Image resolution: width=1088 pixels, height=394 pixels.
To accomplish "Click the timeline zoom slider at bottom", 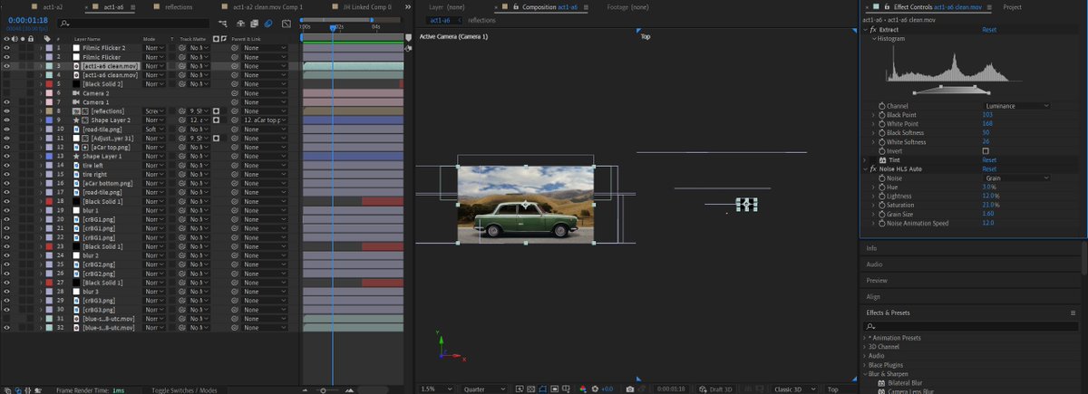I will click(x=325, y=389).
